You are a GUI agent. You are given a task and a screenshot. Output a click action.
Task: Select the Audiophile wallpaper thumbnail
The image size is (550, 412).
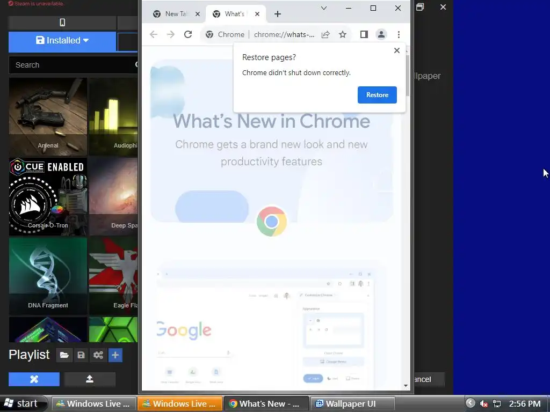[x=113, y=116]
